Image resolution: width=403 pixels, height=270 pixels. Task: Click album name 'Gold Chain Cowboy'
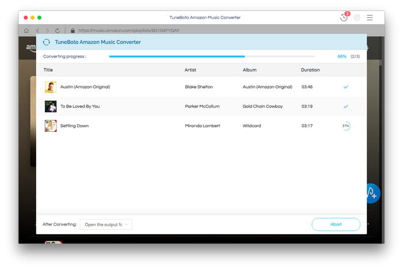(x=263, y=107)
